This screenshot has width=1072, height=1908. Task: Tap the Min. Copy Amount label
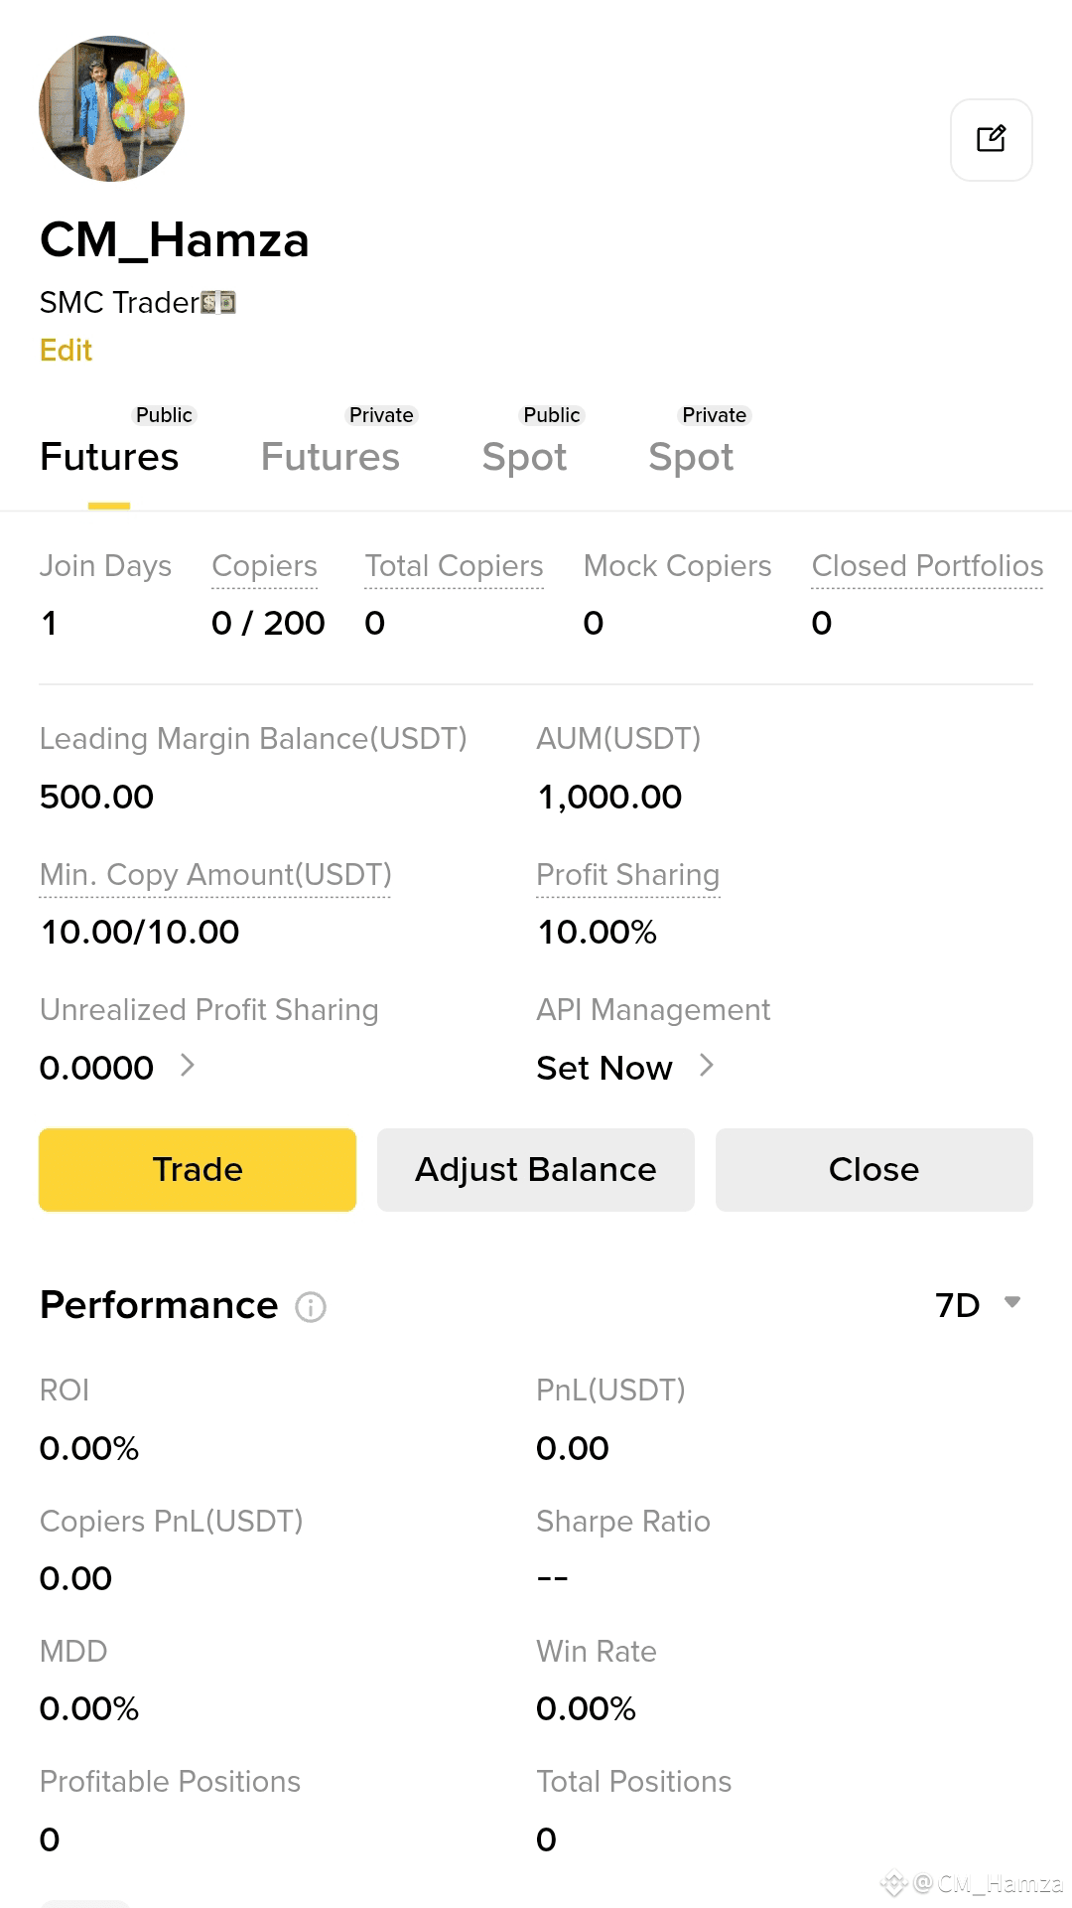[215, 875]
